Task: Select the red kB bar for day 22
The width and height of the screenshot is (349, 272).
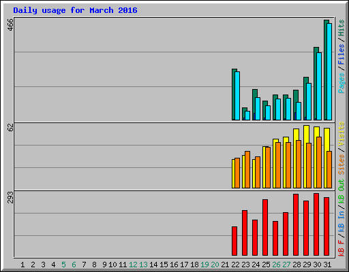Action: pyautogui.click(x=234, y=241)
